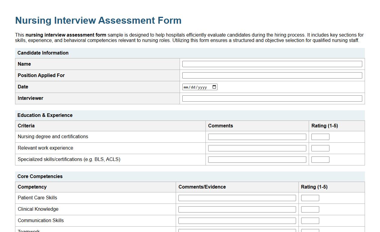The width and height of the screenshot is (380, 232).
Task: Click the Rating box for Specialized skills
Action: [x=320, y=159]
